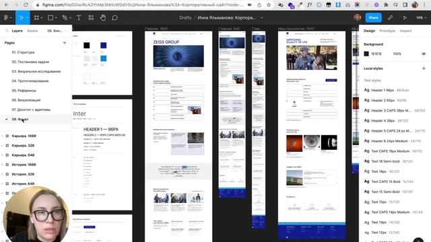Toggle background color visibility eye icon
The width and height of the screenshot is (431, 242).
[x=424, y=54]
